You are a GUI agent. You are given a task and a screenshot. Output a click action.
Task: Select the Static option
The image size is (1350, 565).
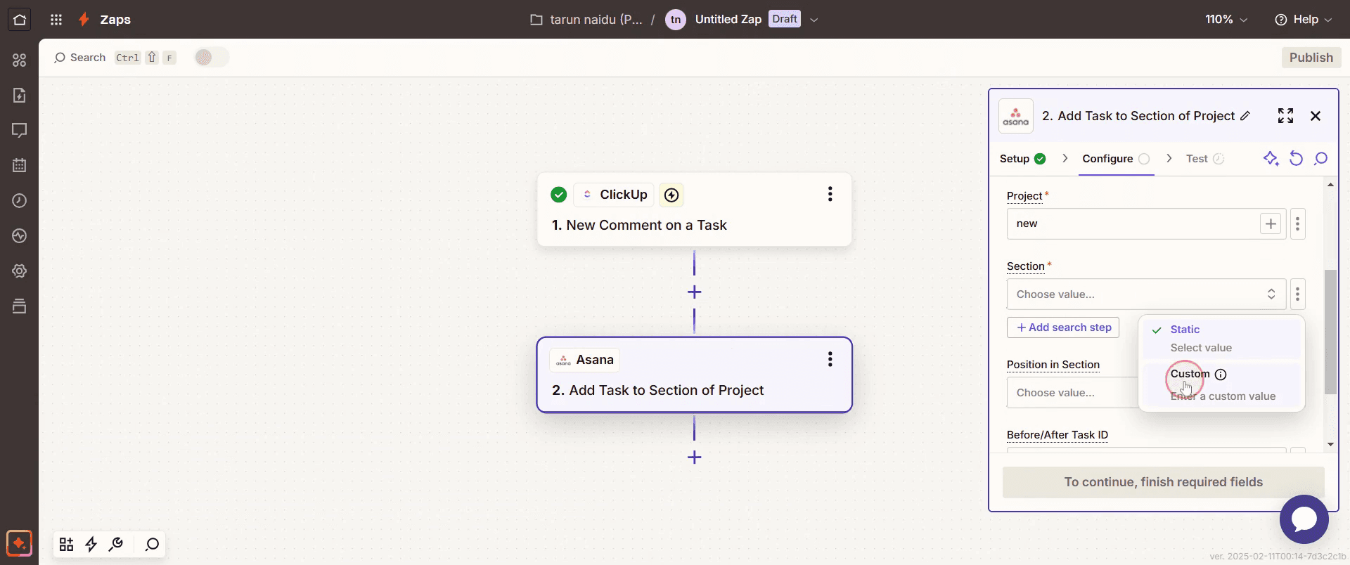[x=1221, y=338]
